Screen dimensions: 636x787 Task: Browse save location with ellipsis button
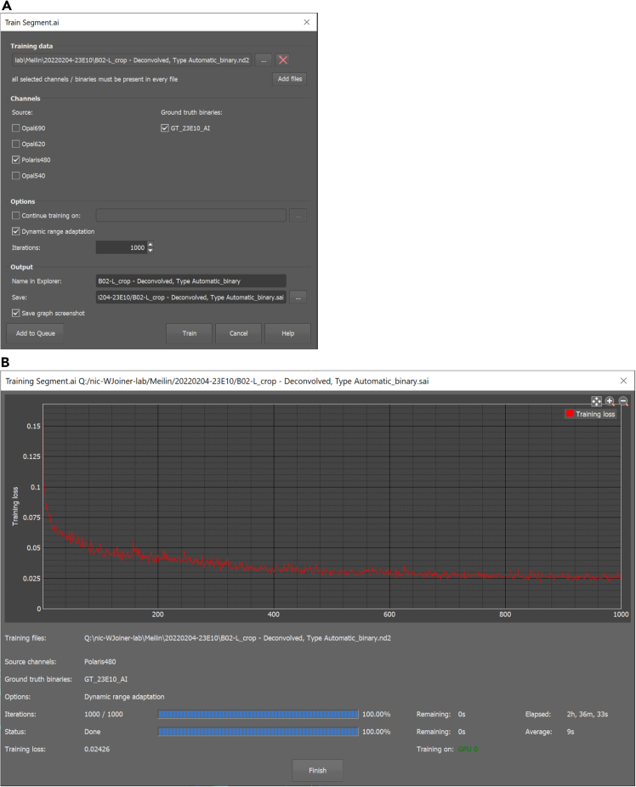298,297
